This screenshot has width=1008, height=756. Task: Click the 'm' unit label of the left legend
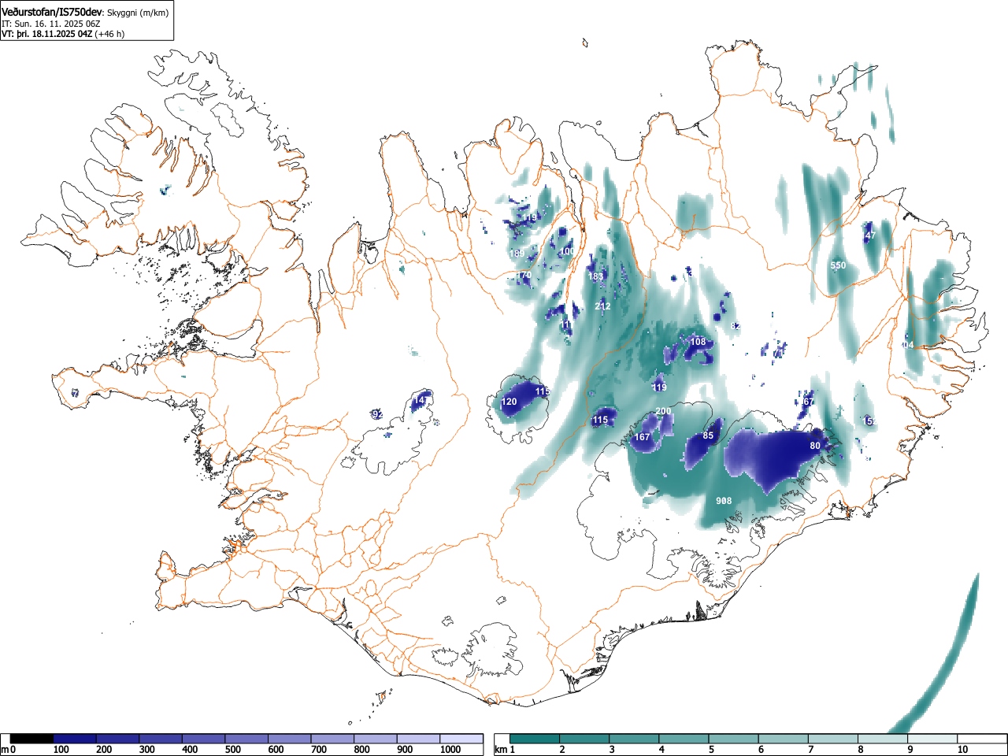(x=6, y=750)
